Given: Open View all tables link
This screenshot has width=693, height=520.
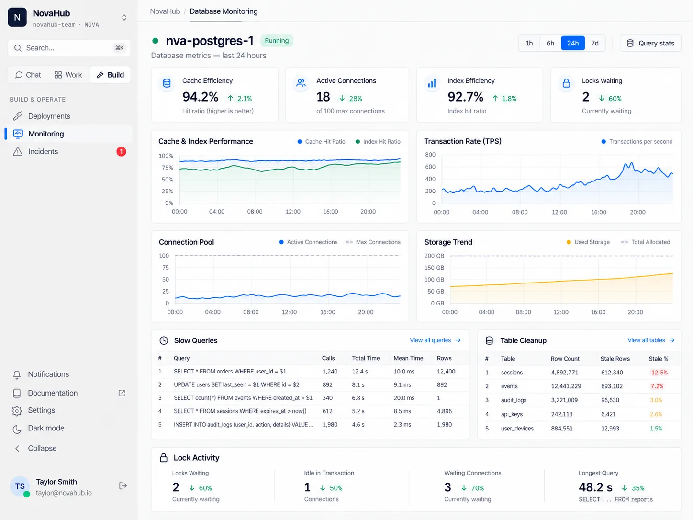Looking at the screenshot, I should [x=651, y=340].
